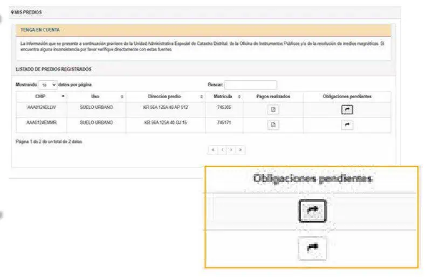Open pending obligations for CHIP AAA0124ELLW
446x277 pixels.
click(347, 109)
